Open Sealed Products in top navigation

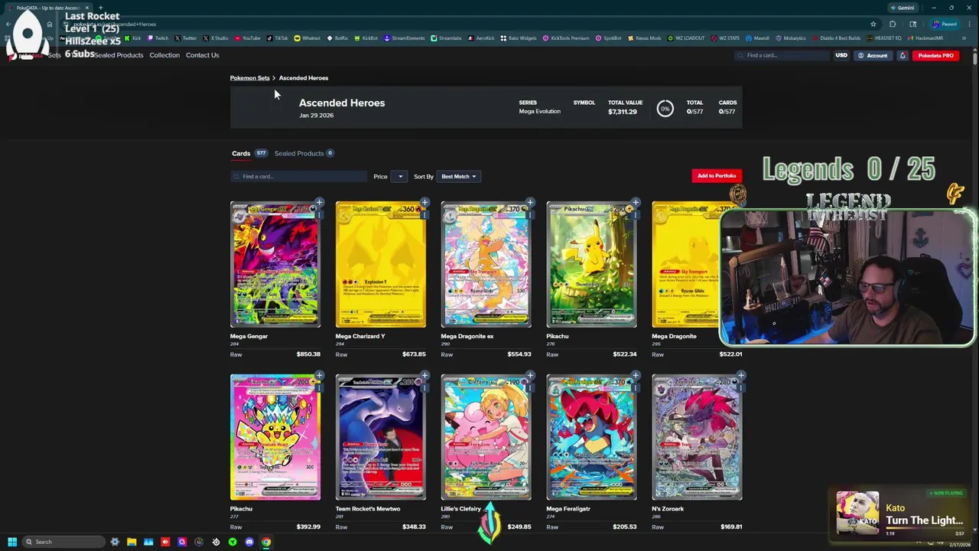coord(119,55)
